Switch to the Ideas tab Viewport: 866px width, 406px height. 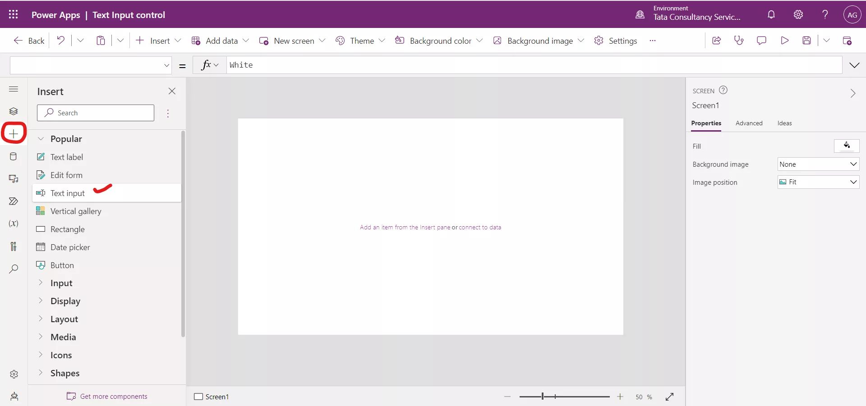(x=785, y=123)
